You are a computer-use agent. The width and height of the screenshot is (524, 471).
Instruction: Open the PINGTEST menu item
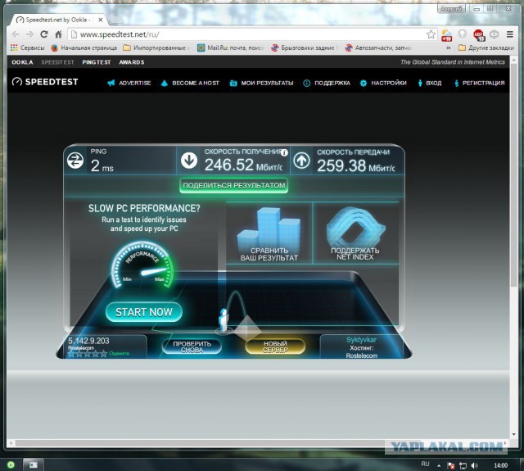pos(97,62)
